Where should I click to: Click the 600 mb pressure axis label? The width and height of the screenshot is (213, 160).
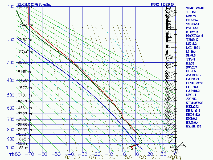(11, 108)
